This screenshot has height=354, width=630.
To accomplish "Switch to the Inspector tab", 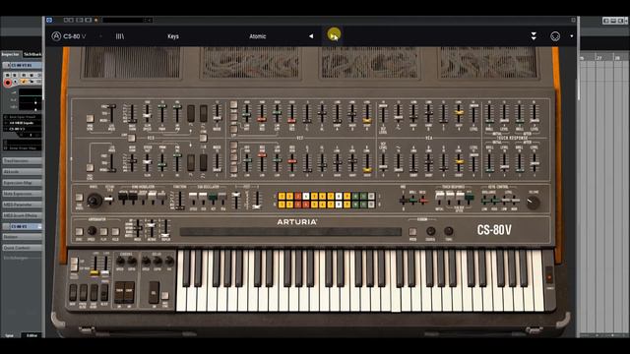I will pos(11,54).
